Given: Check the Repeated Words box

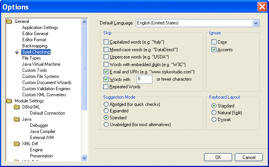Looking at the screenshot, I should click(x=106, y=87).
